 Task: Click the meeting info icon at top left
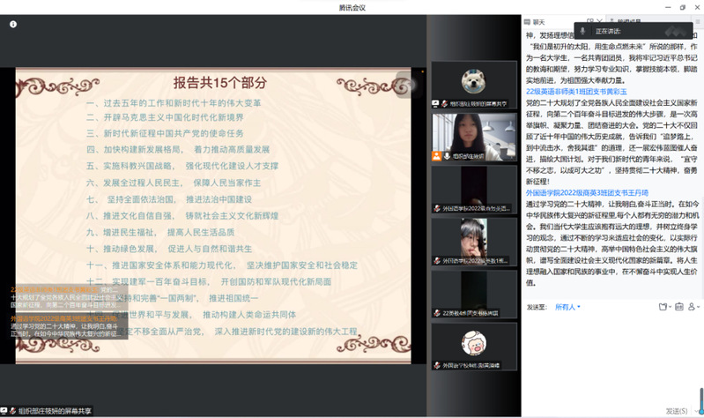click(x=13, y=24)
